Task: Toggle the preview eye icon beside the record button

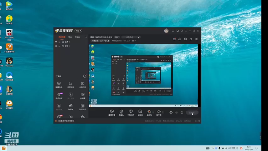Action: (x=177, y=112)
